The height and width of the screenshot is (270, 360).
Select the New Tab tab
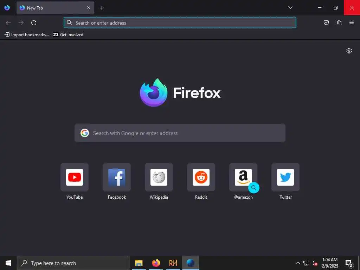click(x=55, y=8)
